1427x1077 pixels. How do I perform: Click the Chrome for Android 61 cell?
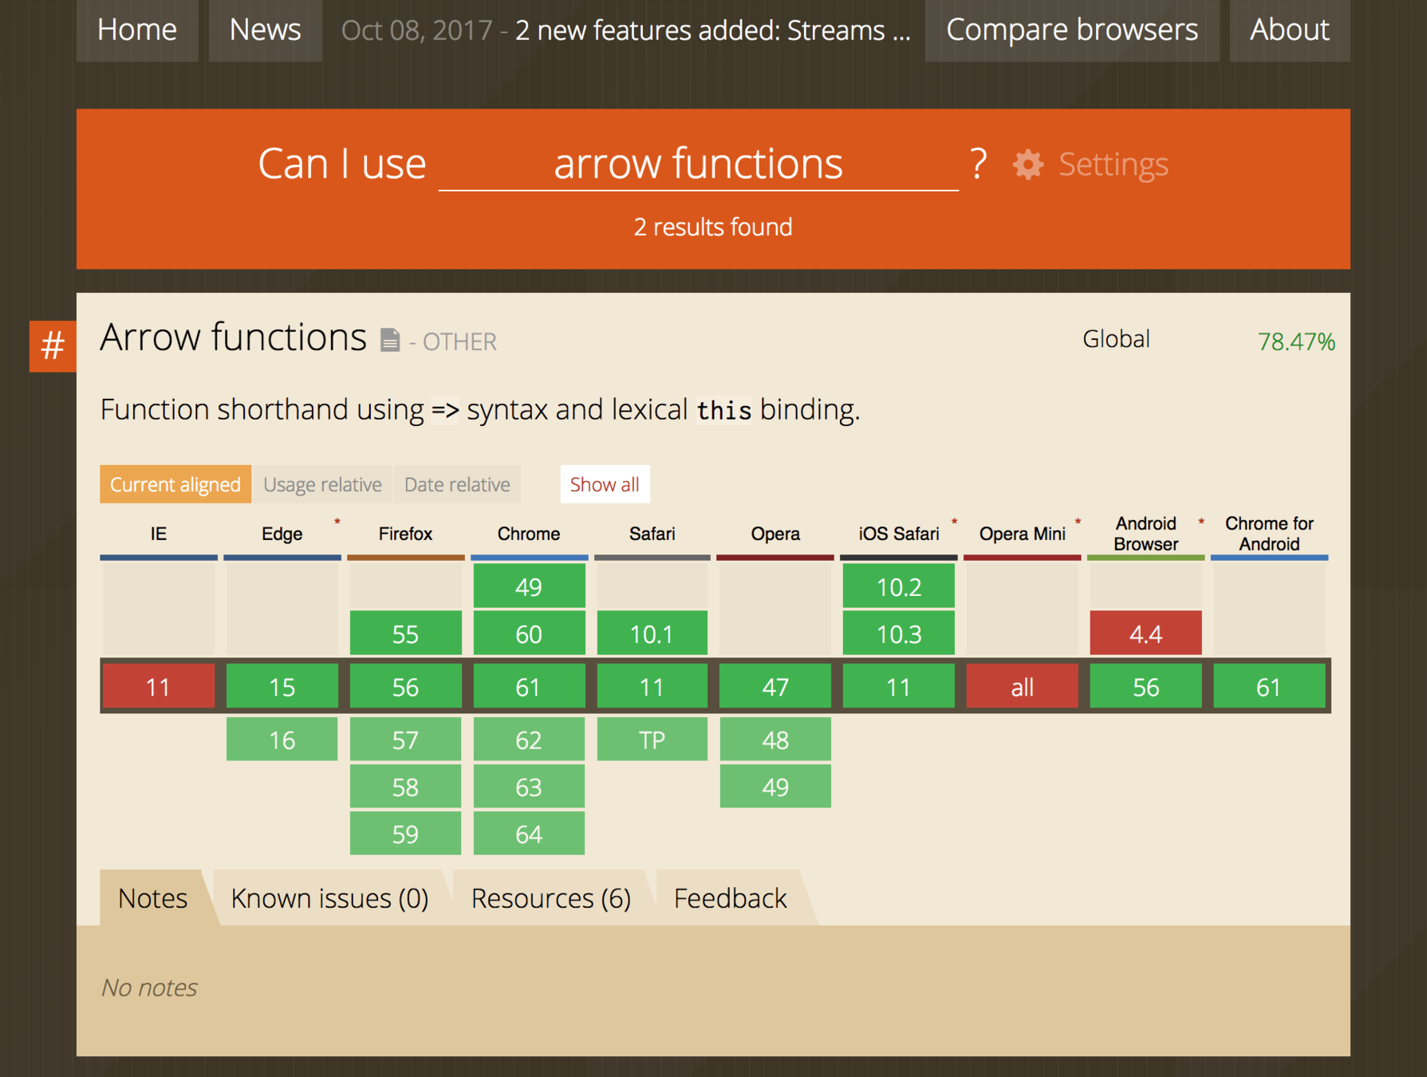coord(1269,687)
